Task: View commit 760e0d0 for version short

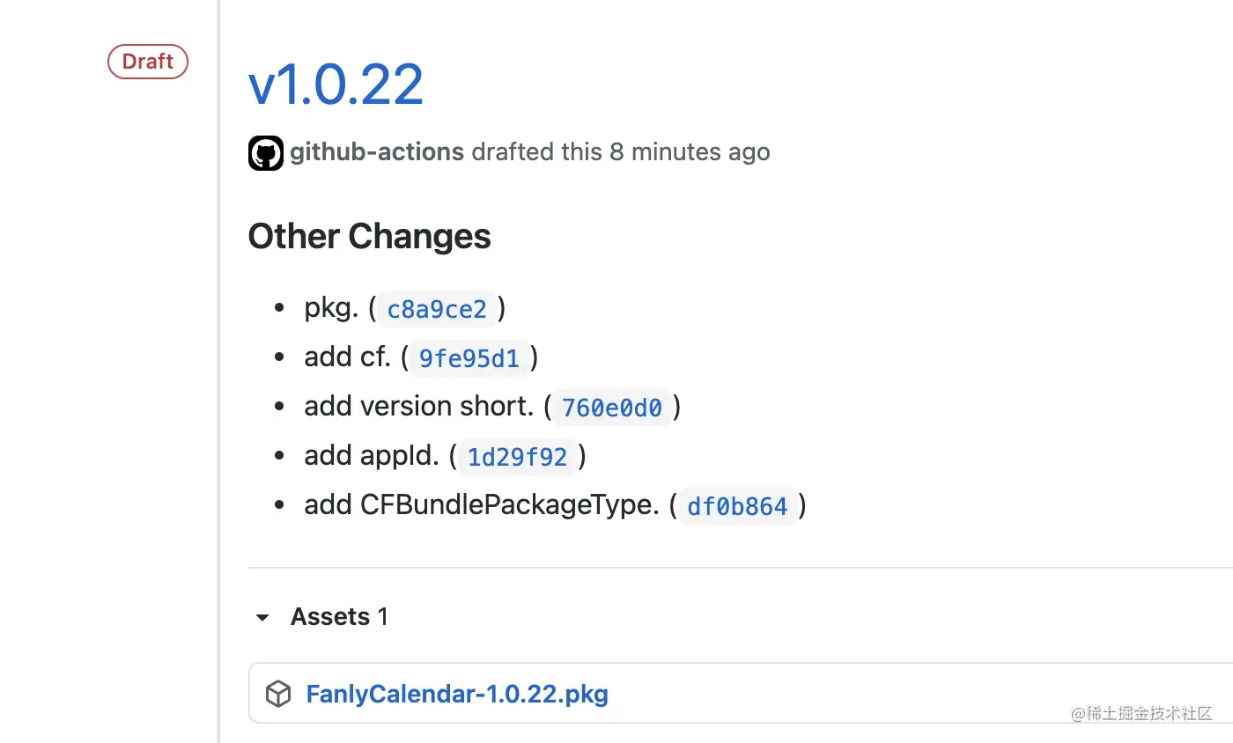Action: pyautogui.click(x=612, y=408)
